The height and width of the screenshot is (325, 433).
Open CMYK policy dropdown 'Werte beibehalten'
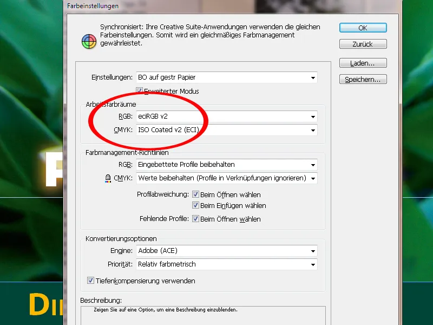pos(227,178)
